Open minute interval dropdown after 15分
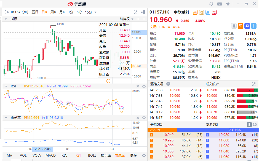 pos(95,12)
